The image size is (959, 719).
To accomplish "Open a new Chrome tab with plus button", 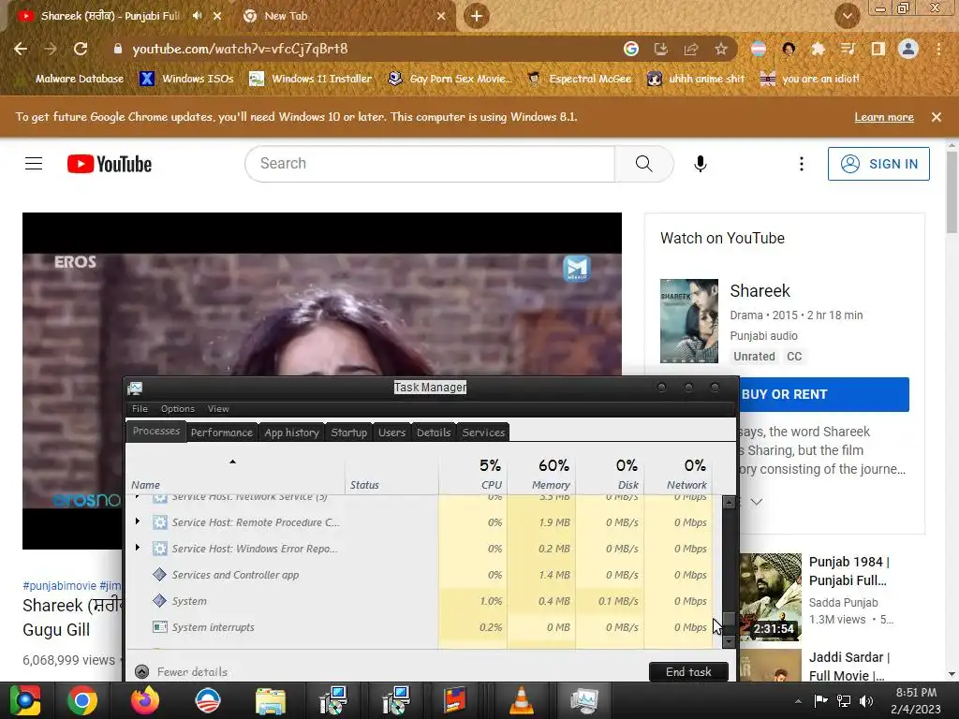I will (x=477, y=16).
